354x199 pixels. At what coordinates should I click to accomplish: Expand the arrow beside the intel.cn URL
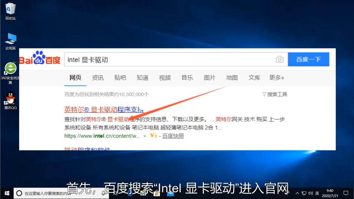coord(145,136)
